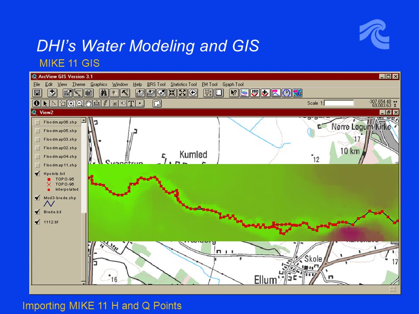
Task: Open the Edit menu
Action: pos(48,84)
